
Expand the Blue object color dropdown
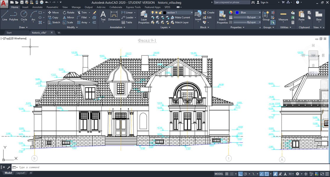coord(248,13)
